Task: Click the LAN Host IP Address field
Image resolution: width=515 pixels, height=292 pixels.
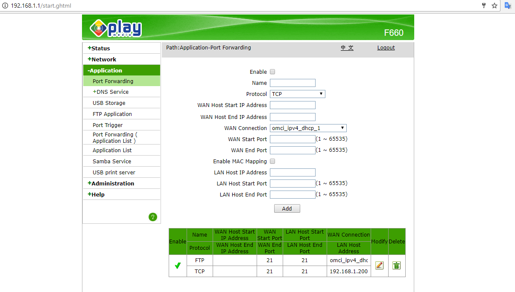Action: tap(293, 173)
